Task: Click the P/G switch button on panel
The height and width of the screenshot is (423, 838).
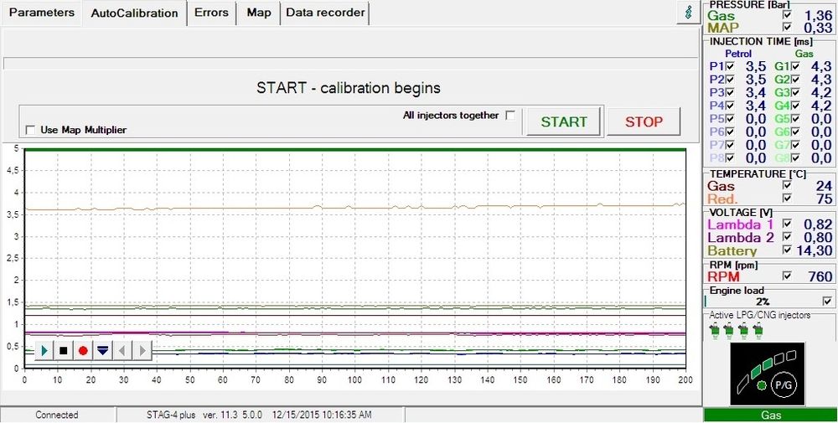Action: (783, 384)
